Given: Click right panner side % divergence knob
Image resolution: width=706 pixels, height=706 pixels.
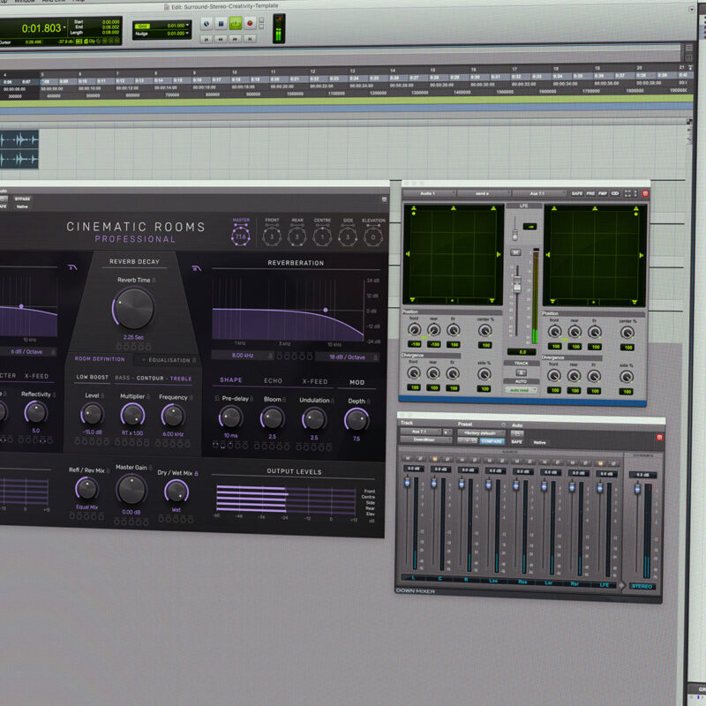Looking at the screenshot, I should click(x=627, y=378).
